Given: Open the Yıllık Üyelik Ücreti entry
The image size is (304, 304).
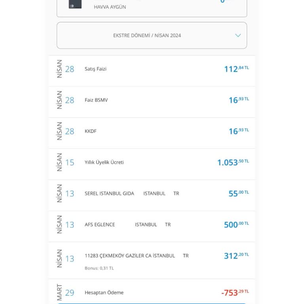Looking at the screenshot, I should point(104,162).
